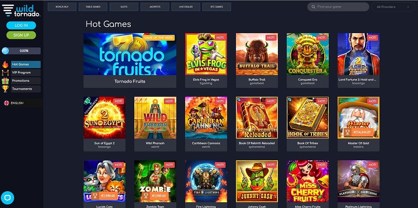Click the search magnifier icon
Screen dimensions: 418x208
tap(313, 7)
